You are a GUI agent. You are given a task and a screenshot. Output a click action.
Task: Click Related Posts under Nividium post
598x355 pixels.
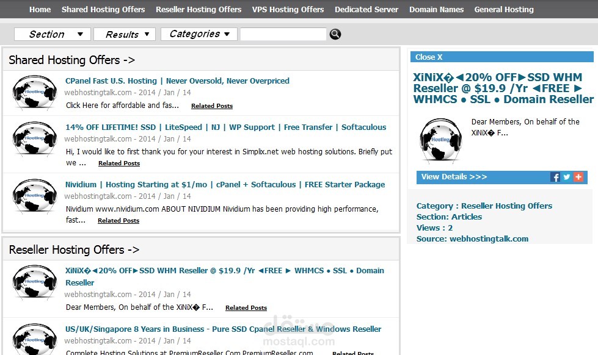point(119,221)
